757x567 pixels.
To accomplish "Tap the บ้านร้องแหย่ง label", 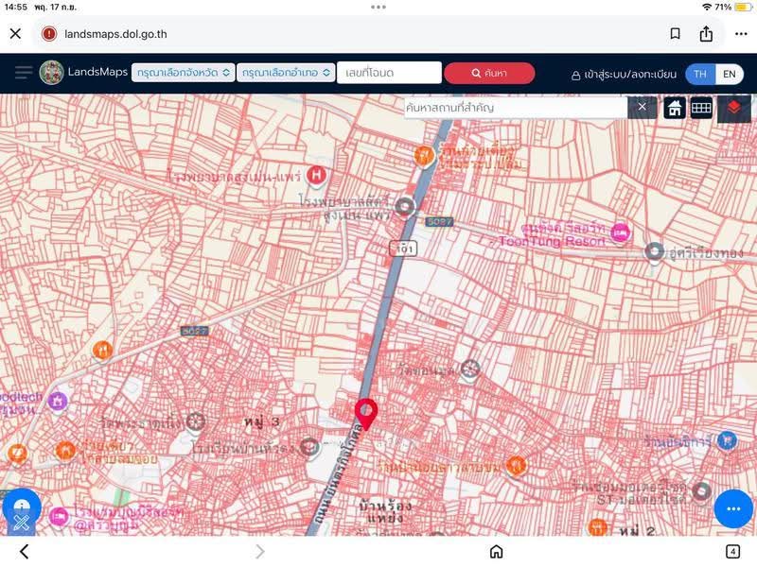I will (x=385, y=512).
